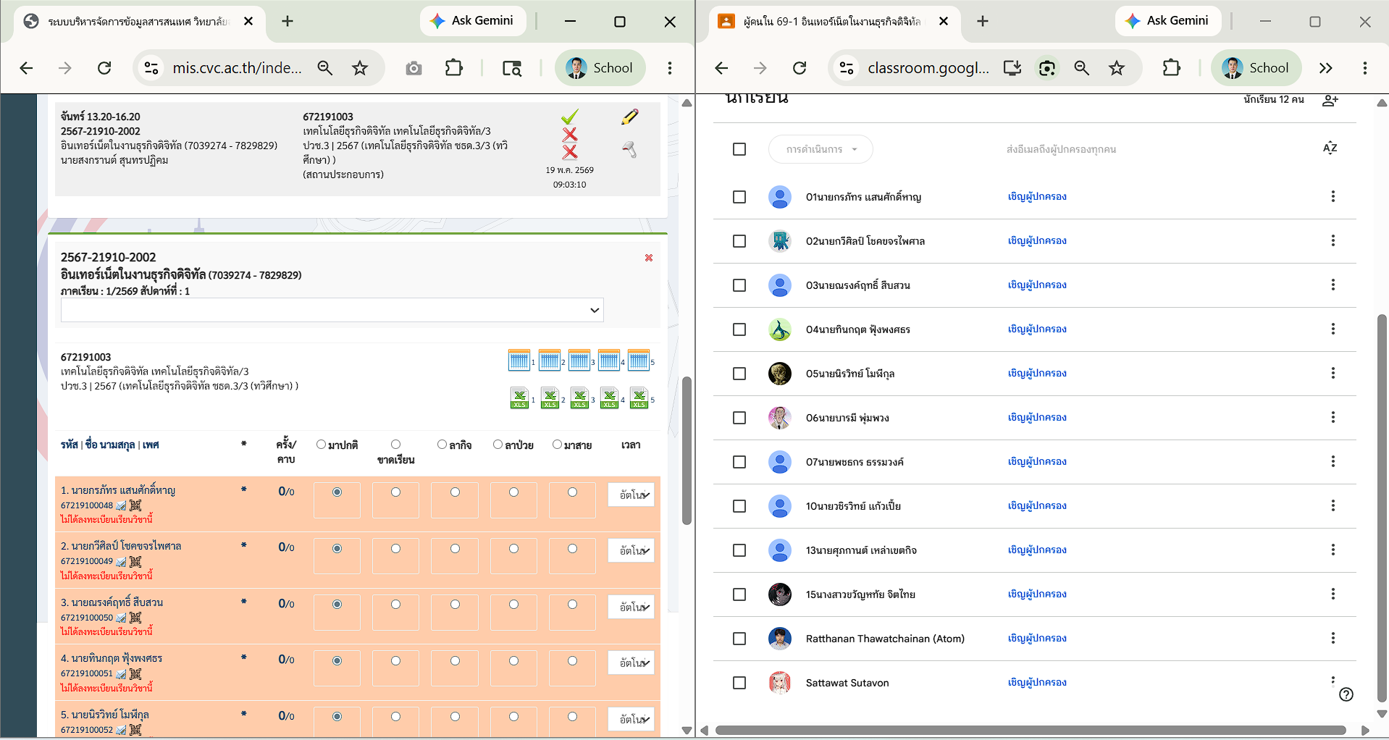Click the mis.cvc.ac.th address bar

pyautogui.click(x=237, y=68)
